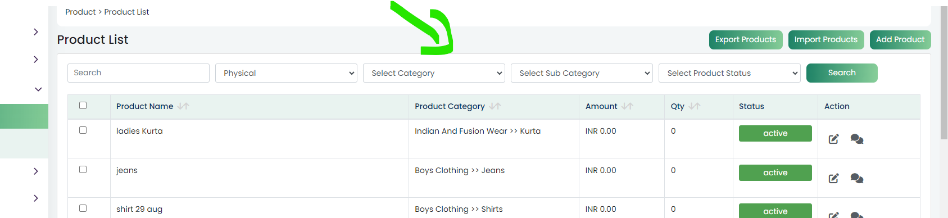
Task: Click the Add Product button
Action: pyautogui.click(x=900, y=40)
